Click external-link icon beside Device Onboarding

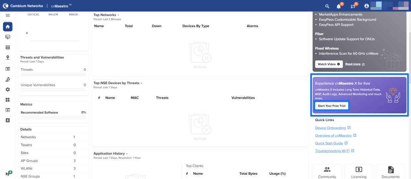[x=349, y=128]
